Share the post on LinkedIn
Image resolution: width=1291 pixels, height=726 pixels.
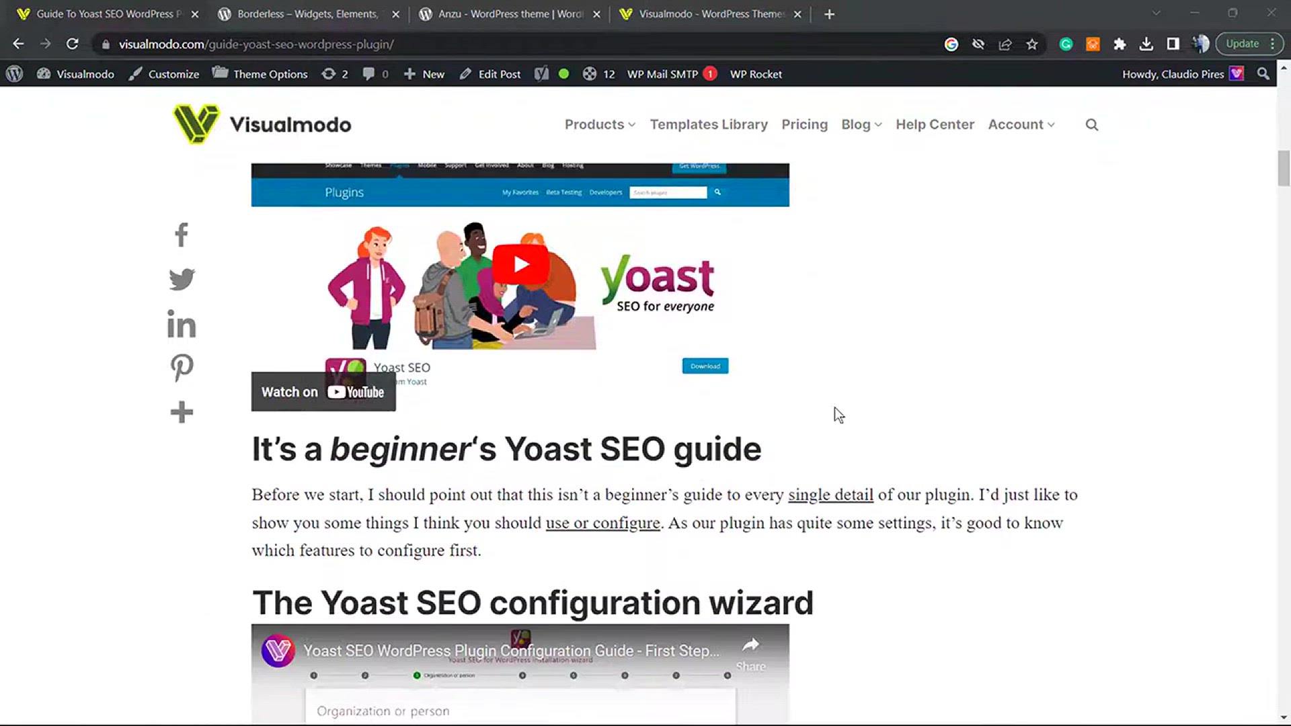tap(182, 323)
